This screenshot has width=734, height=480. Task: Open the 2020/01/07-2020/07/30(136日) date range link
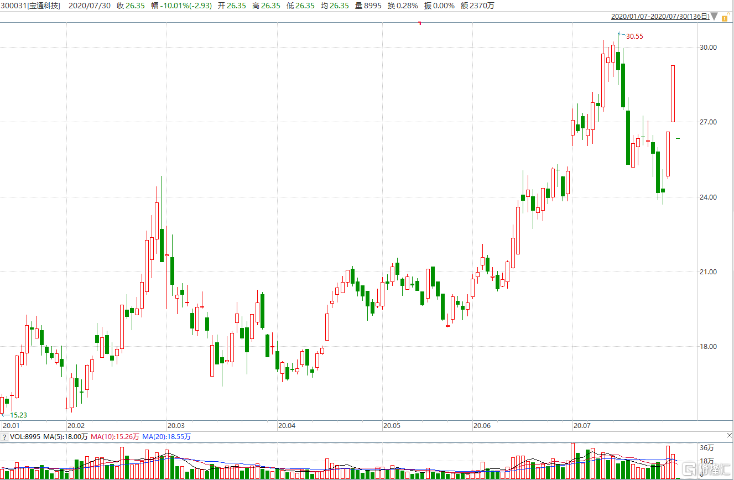pos(660,17)
